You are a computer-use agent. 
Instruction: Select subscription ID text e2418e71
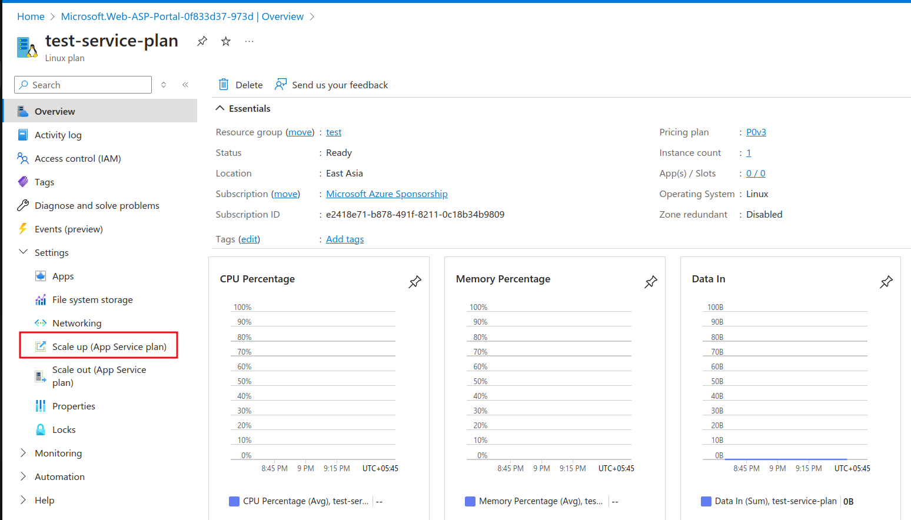coord(415,215)
